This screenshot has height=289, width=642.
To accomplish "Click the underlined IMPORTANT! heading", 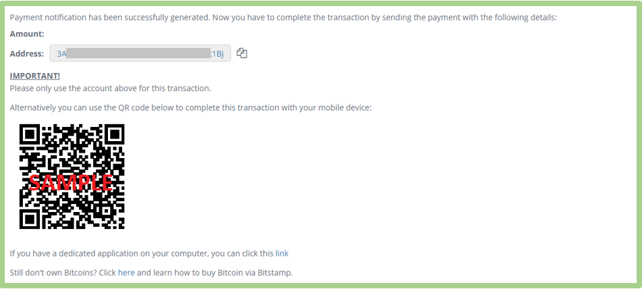I will click(x=35, y=76).
